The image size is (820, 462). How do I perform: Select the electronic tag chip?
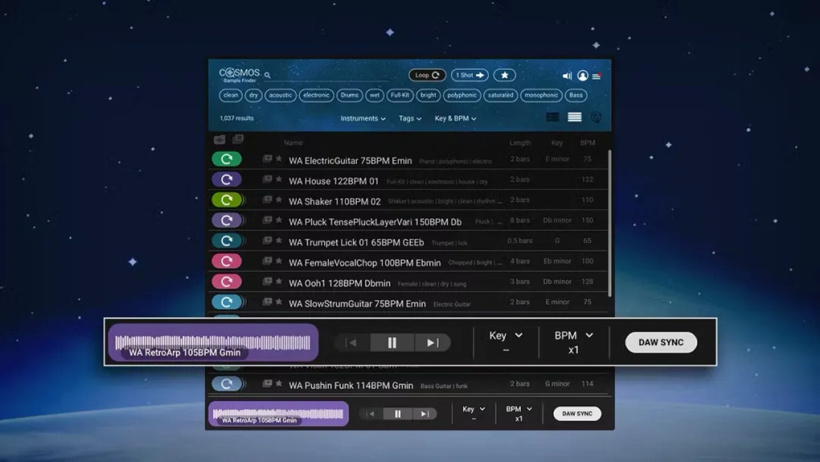(316, 95)
